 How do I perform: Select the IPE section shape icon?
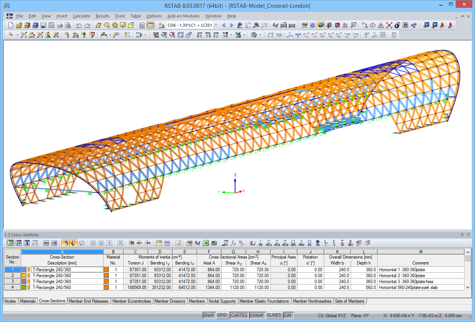[x=261, y=243]
